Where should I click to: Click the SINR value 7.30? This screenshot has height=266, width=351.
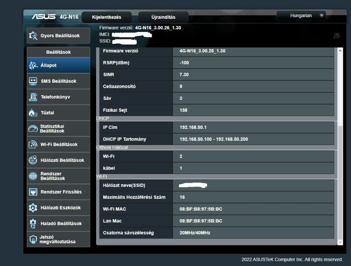(x=184, y=74)
